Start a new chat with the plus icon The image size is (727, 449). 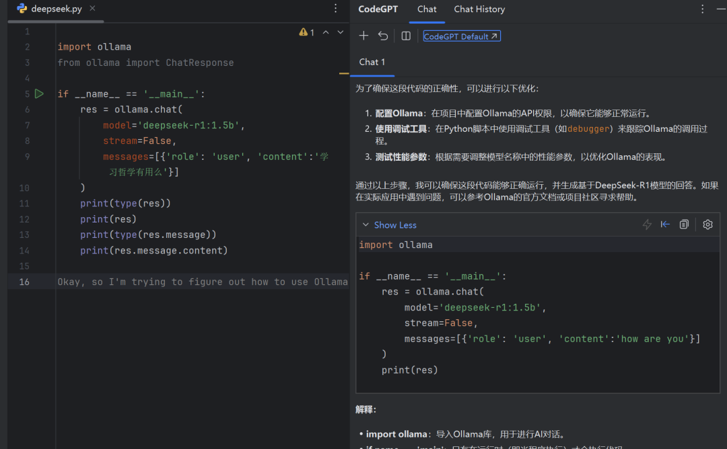pos(363,36)
